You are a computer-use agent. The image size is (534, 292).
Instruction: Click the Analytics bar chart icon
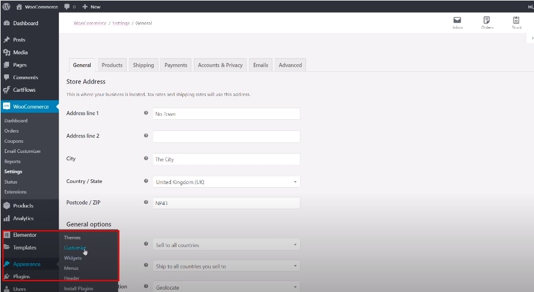[7, 218]
